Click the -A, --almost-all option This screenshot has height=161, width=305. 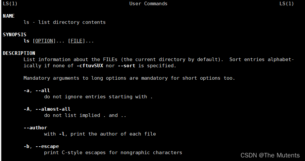(x=47, y=109)
